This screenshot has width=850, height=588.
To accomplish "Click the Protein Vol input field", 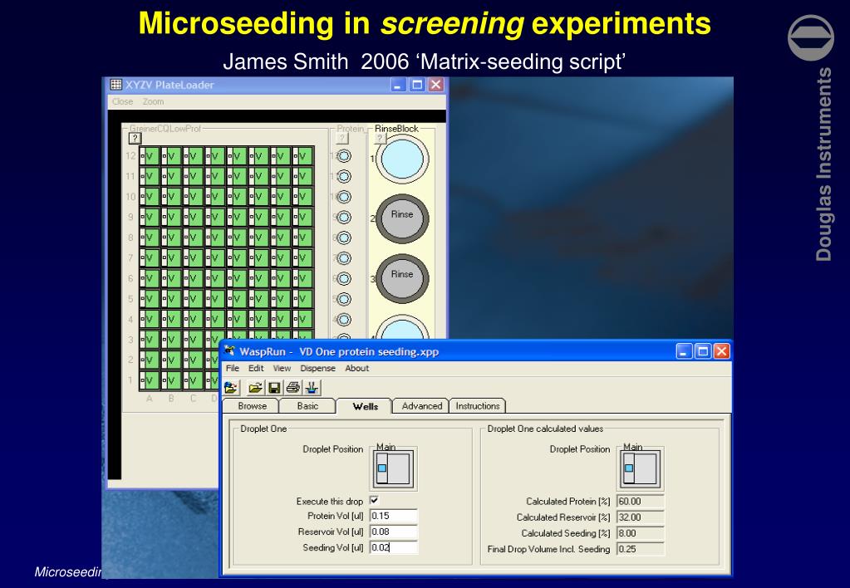I will [x=394, y=516].
